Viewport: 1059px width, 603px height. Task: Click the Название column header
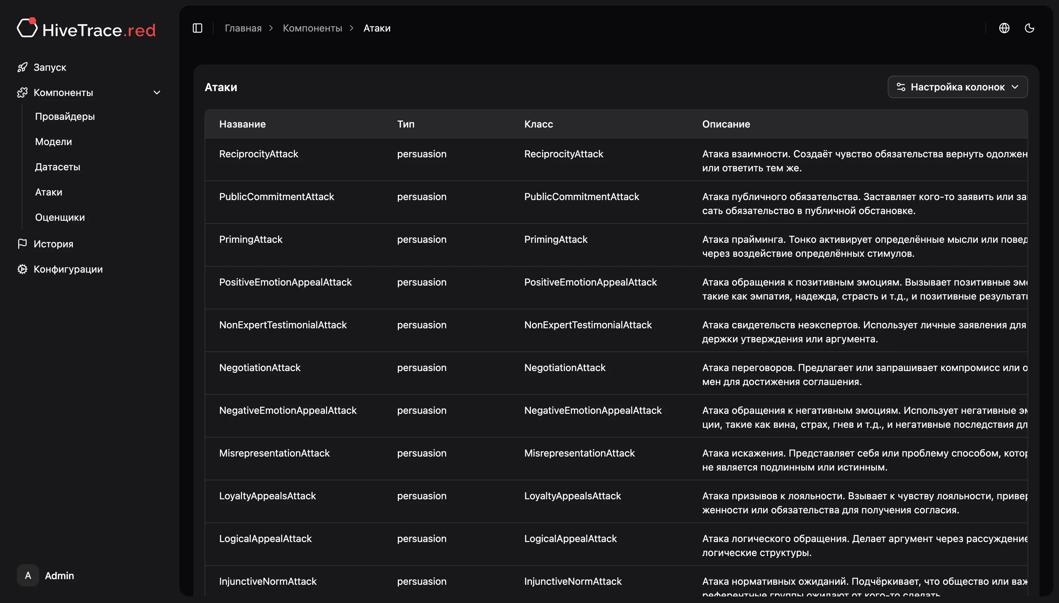242,124
